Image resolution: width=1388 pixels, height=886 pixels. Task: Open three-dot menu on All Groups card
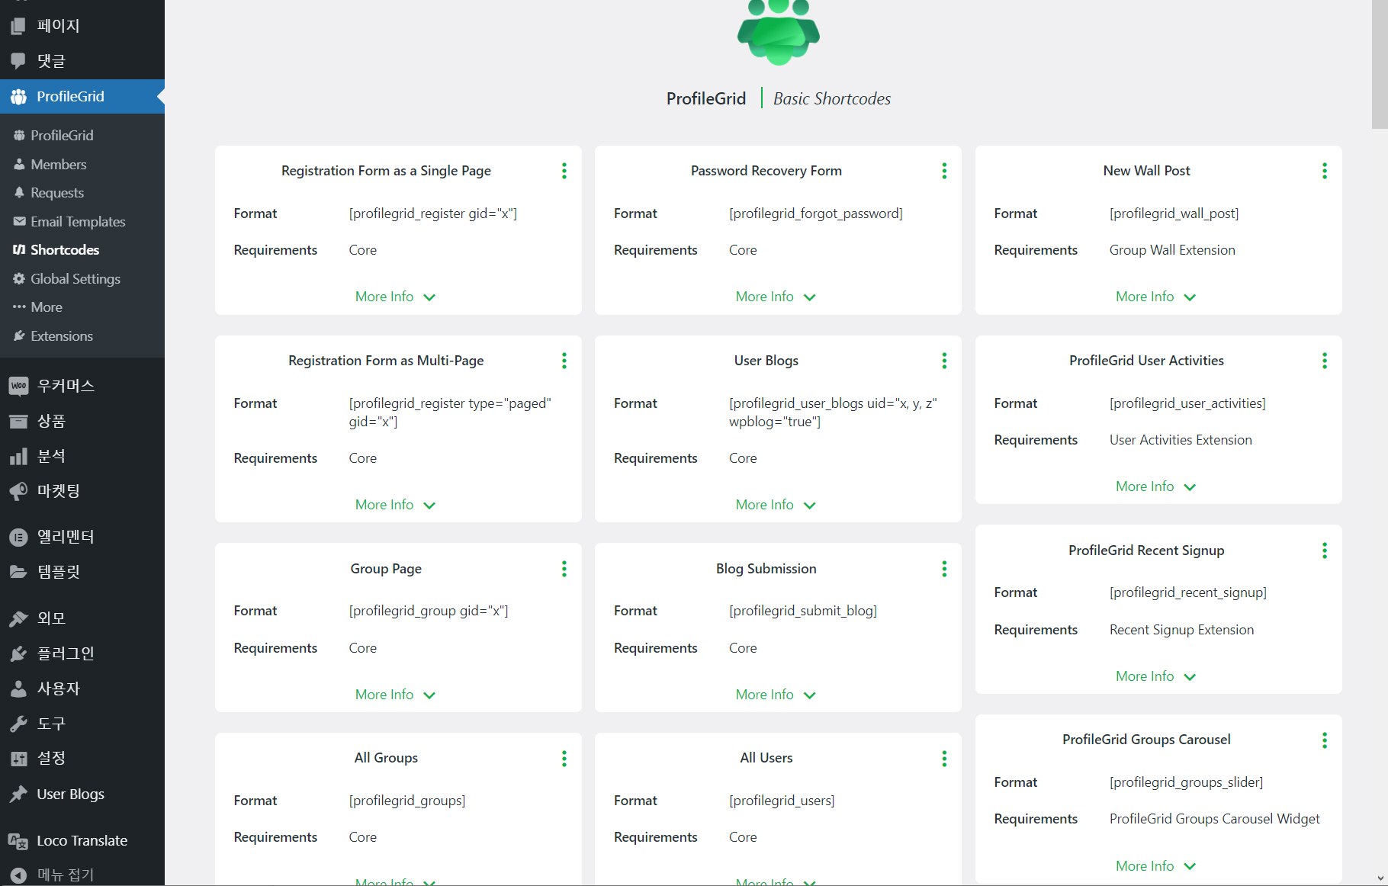[564, 759]
